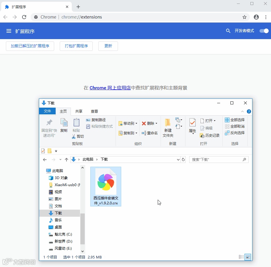The width and height of the screenshot is (271, 267).
Task: Click the Cut scissors button
Action: coord(78,136)
